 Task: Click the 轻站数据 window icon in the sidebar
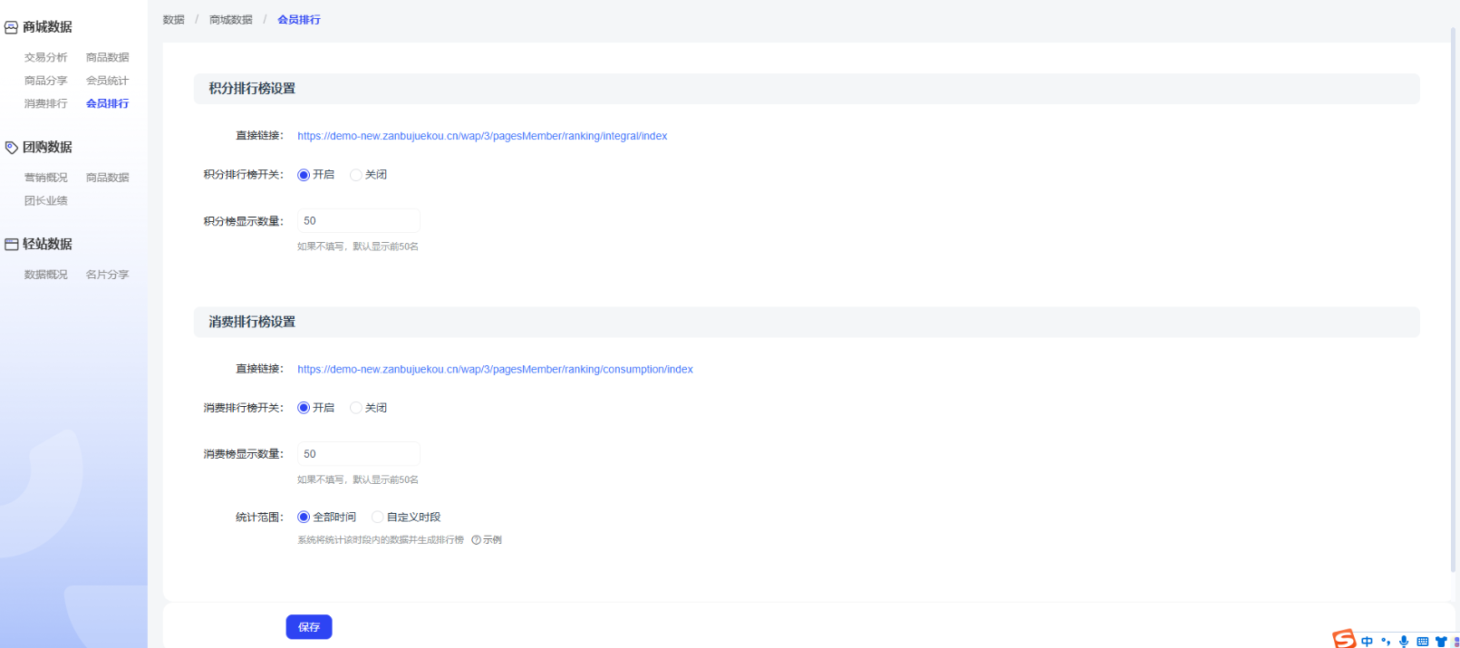click(11, 245)
